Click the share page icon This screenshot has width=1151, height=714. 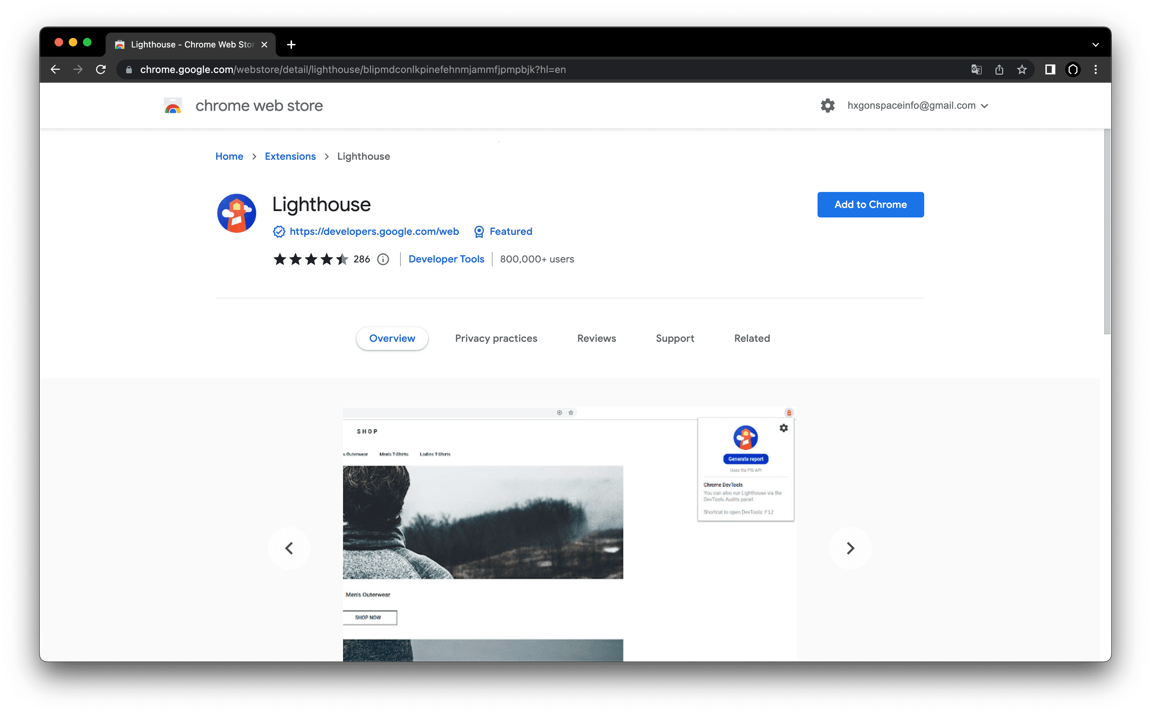coord(999,69)
